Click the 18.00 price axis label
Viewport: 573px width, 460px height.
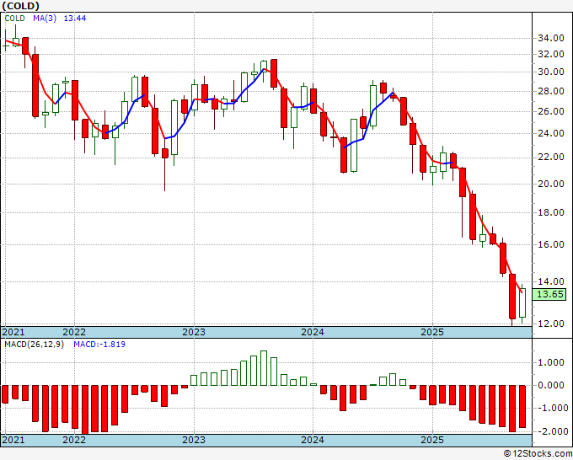551,212
